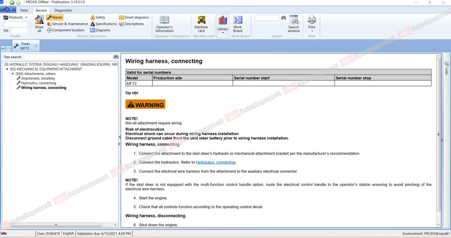Image resolution: width=451 pixels, height=238 pixels.
Task: Click the Tree search input field
Action: [x=68, y=57]
